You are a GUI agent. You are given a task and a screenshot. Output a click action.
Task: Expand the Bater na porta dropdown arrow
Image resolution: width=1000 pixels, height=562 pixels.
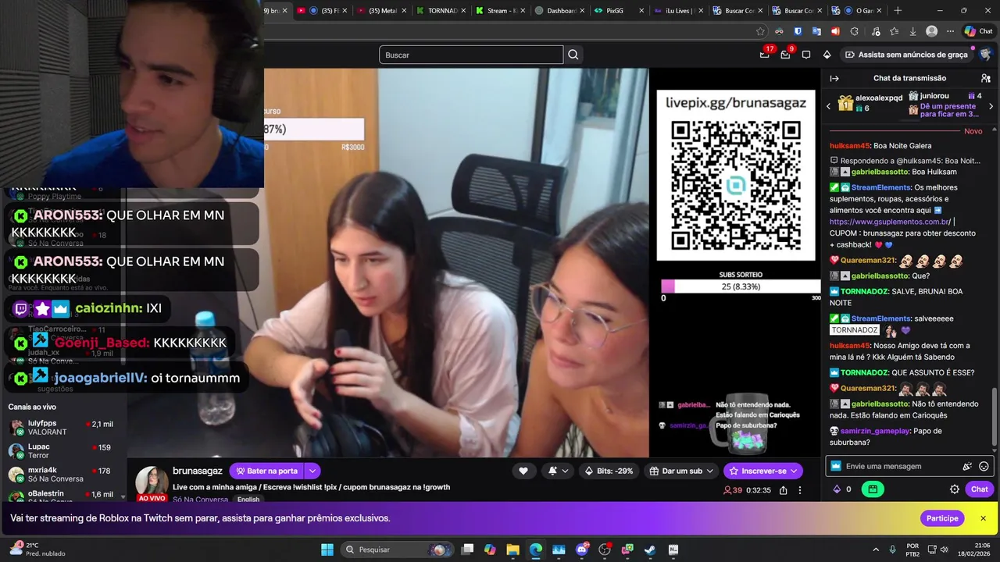tap(312, 471)
